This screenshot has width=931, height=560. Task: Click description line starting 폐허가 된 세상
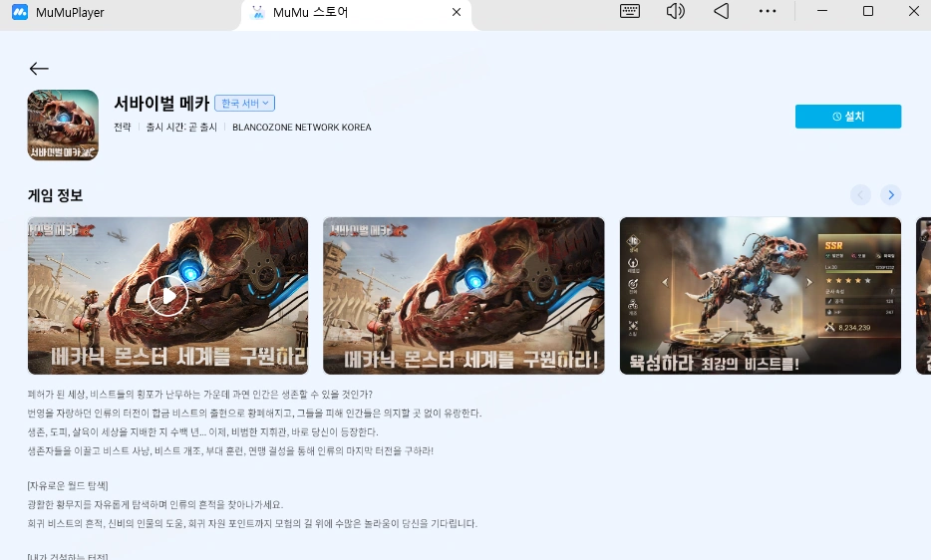200,395
